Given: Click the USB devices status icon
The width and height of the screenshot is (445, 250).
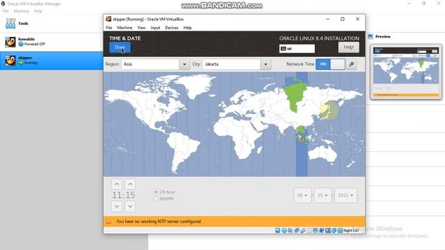Looking at the screenshot, I should pyautogui.click(x=303, y=231).
